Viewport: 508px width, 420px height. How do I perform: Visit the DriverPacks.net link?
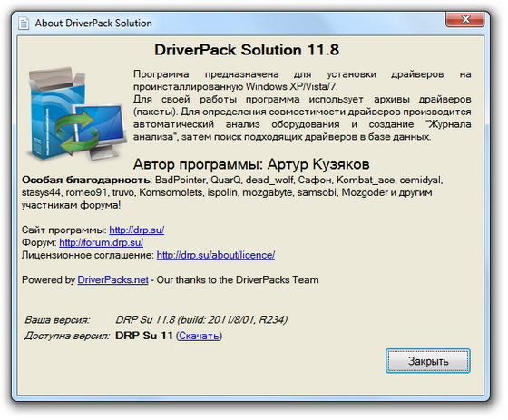112,280
